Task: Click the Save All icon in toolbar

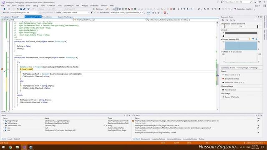Action: click(x=24, y=9)
